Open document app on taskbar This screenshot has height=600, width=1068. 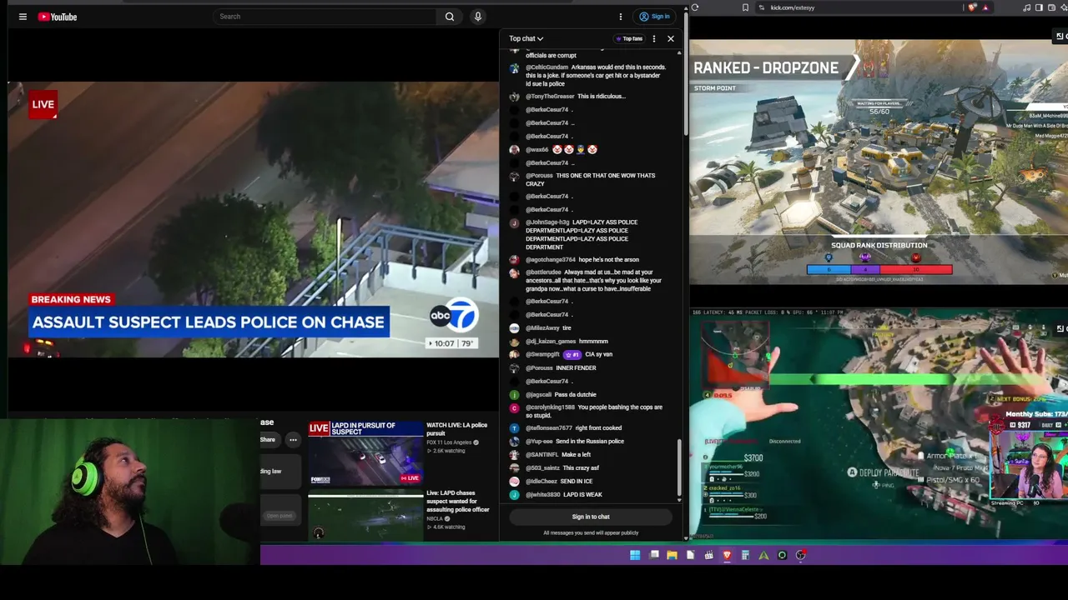690,555
